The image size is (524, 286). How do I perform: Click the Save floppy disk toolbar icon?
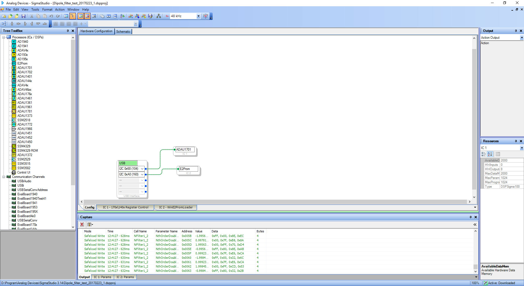(x=23, y=16)
